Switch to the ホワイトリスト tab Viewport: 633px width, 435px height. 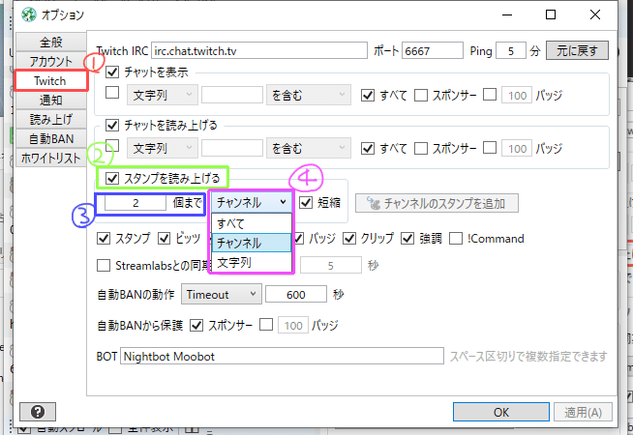(x=51, y=158)
